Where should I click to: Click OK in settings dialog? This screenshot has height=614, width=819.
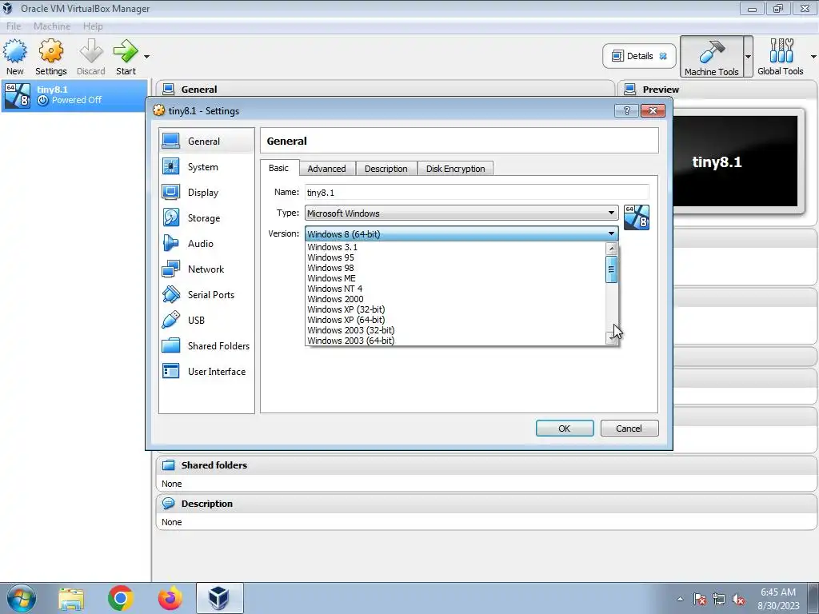tap(565, 429)
